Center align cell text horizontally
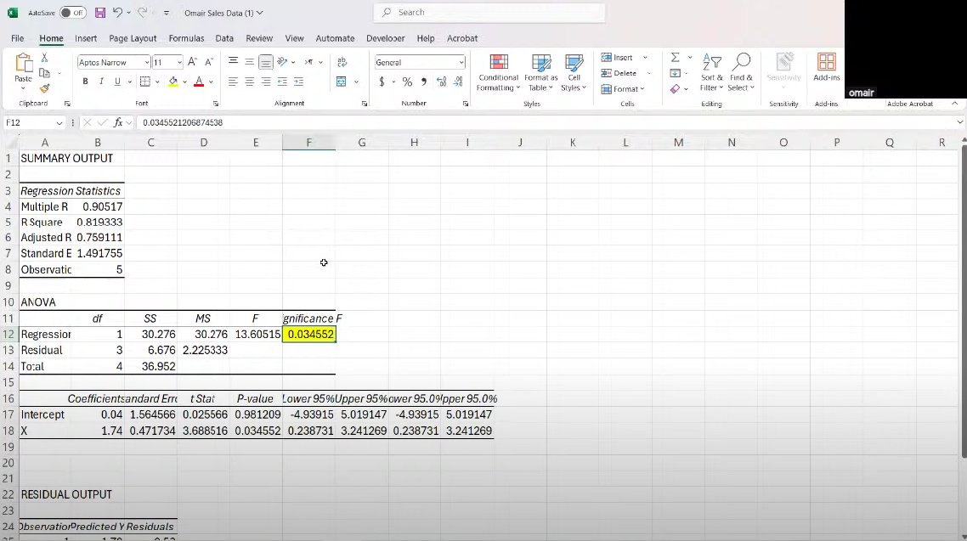967x541 pixels. tap(249, 82)
